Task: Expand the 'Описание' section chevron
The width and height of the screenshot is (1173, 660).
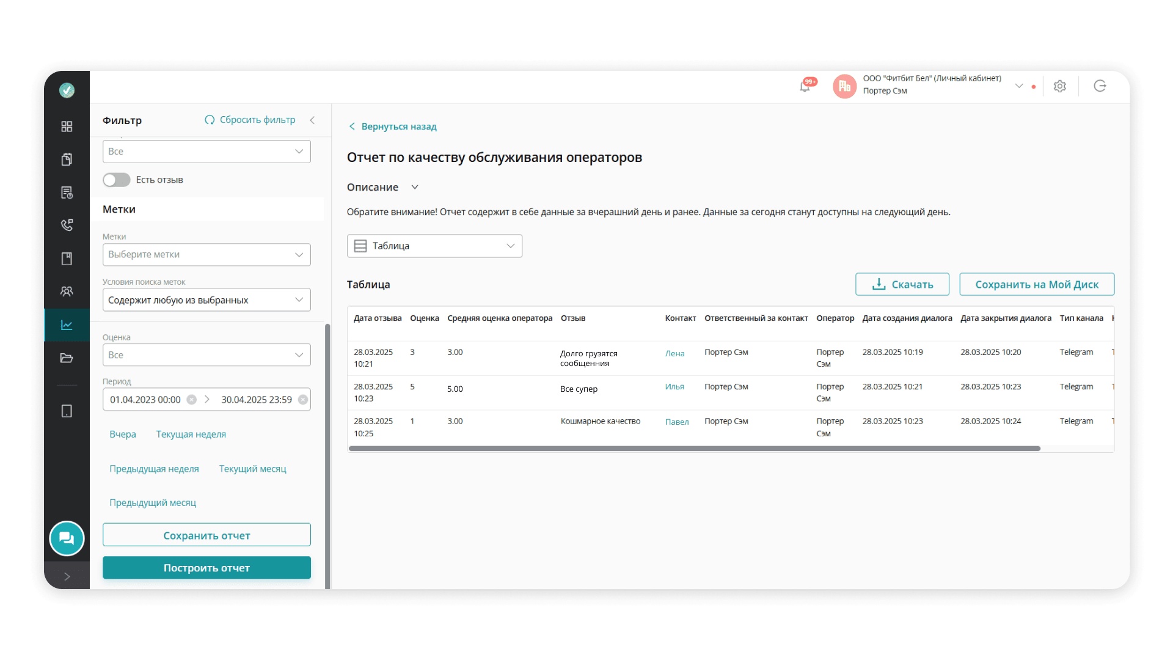Action: pyautogui.click(x=415, y=187)
